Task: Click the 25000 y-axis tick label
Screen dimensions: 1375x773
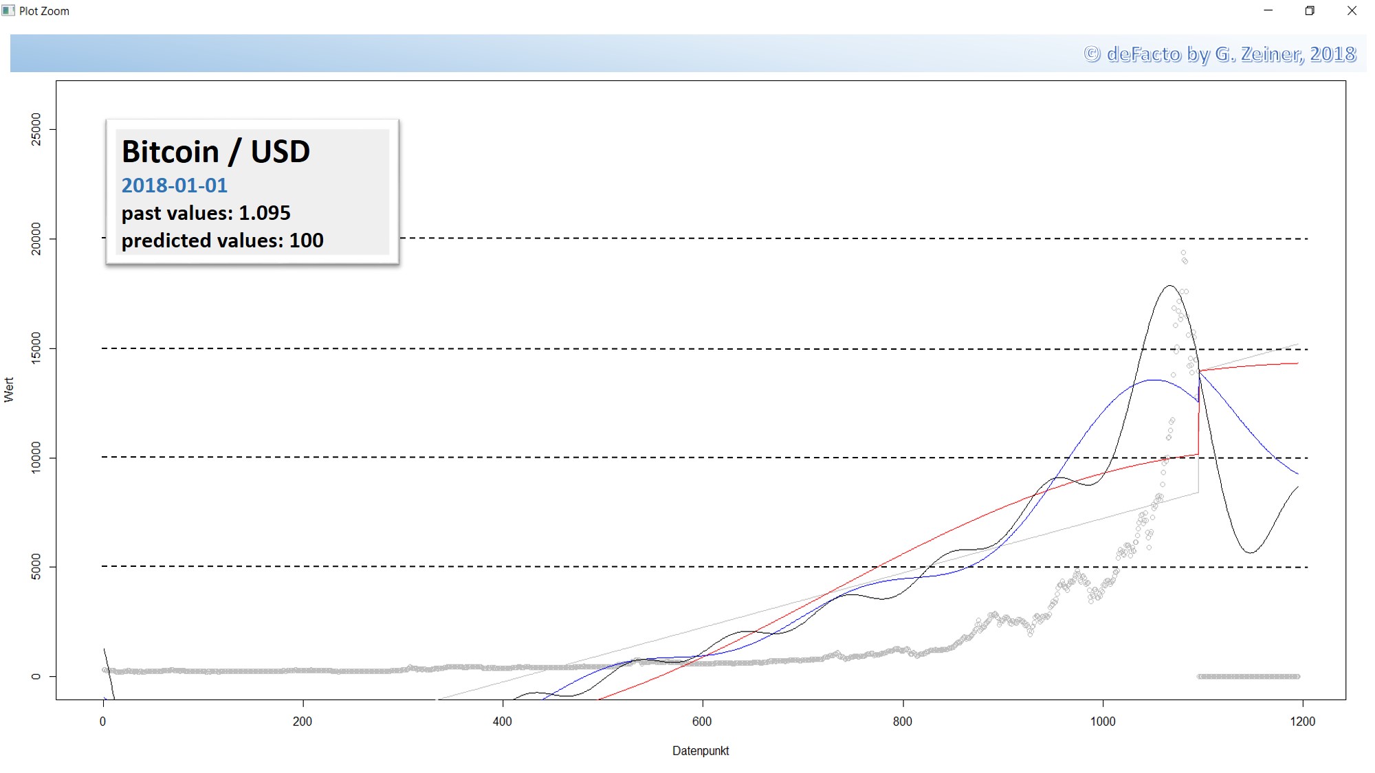Action: point(36,129)
